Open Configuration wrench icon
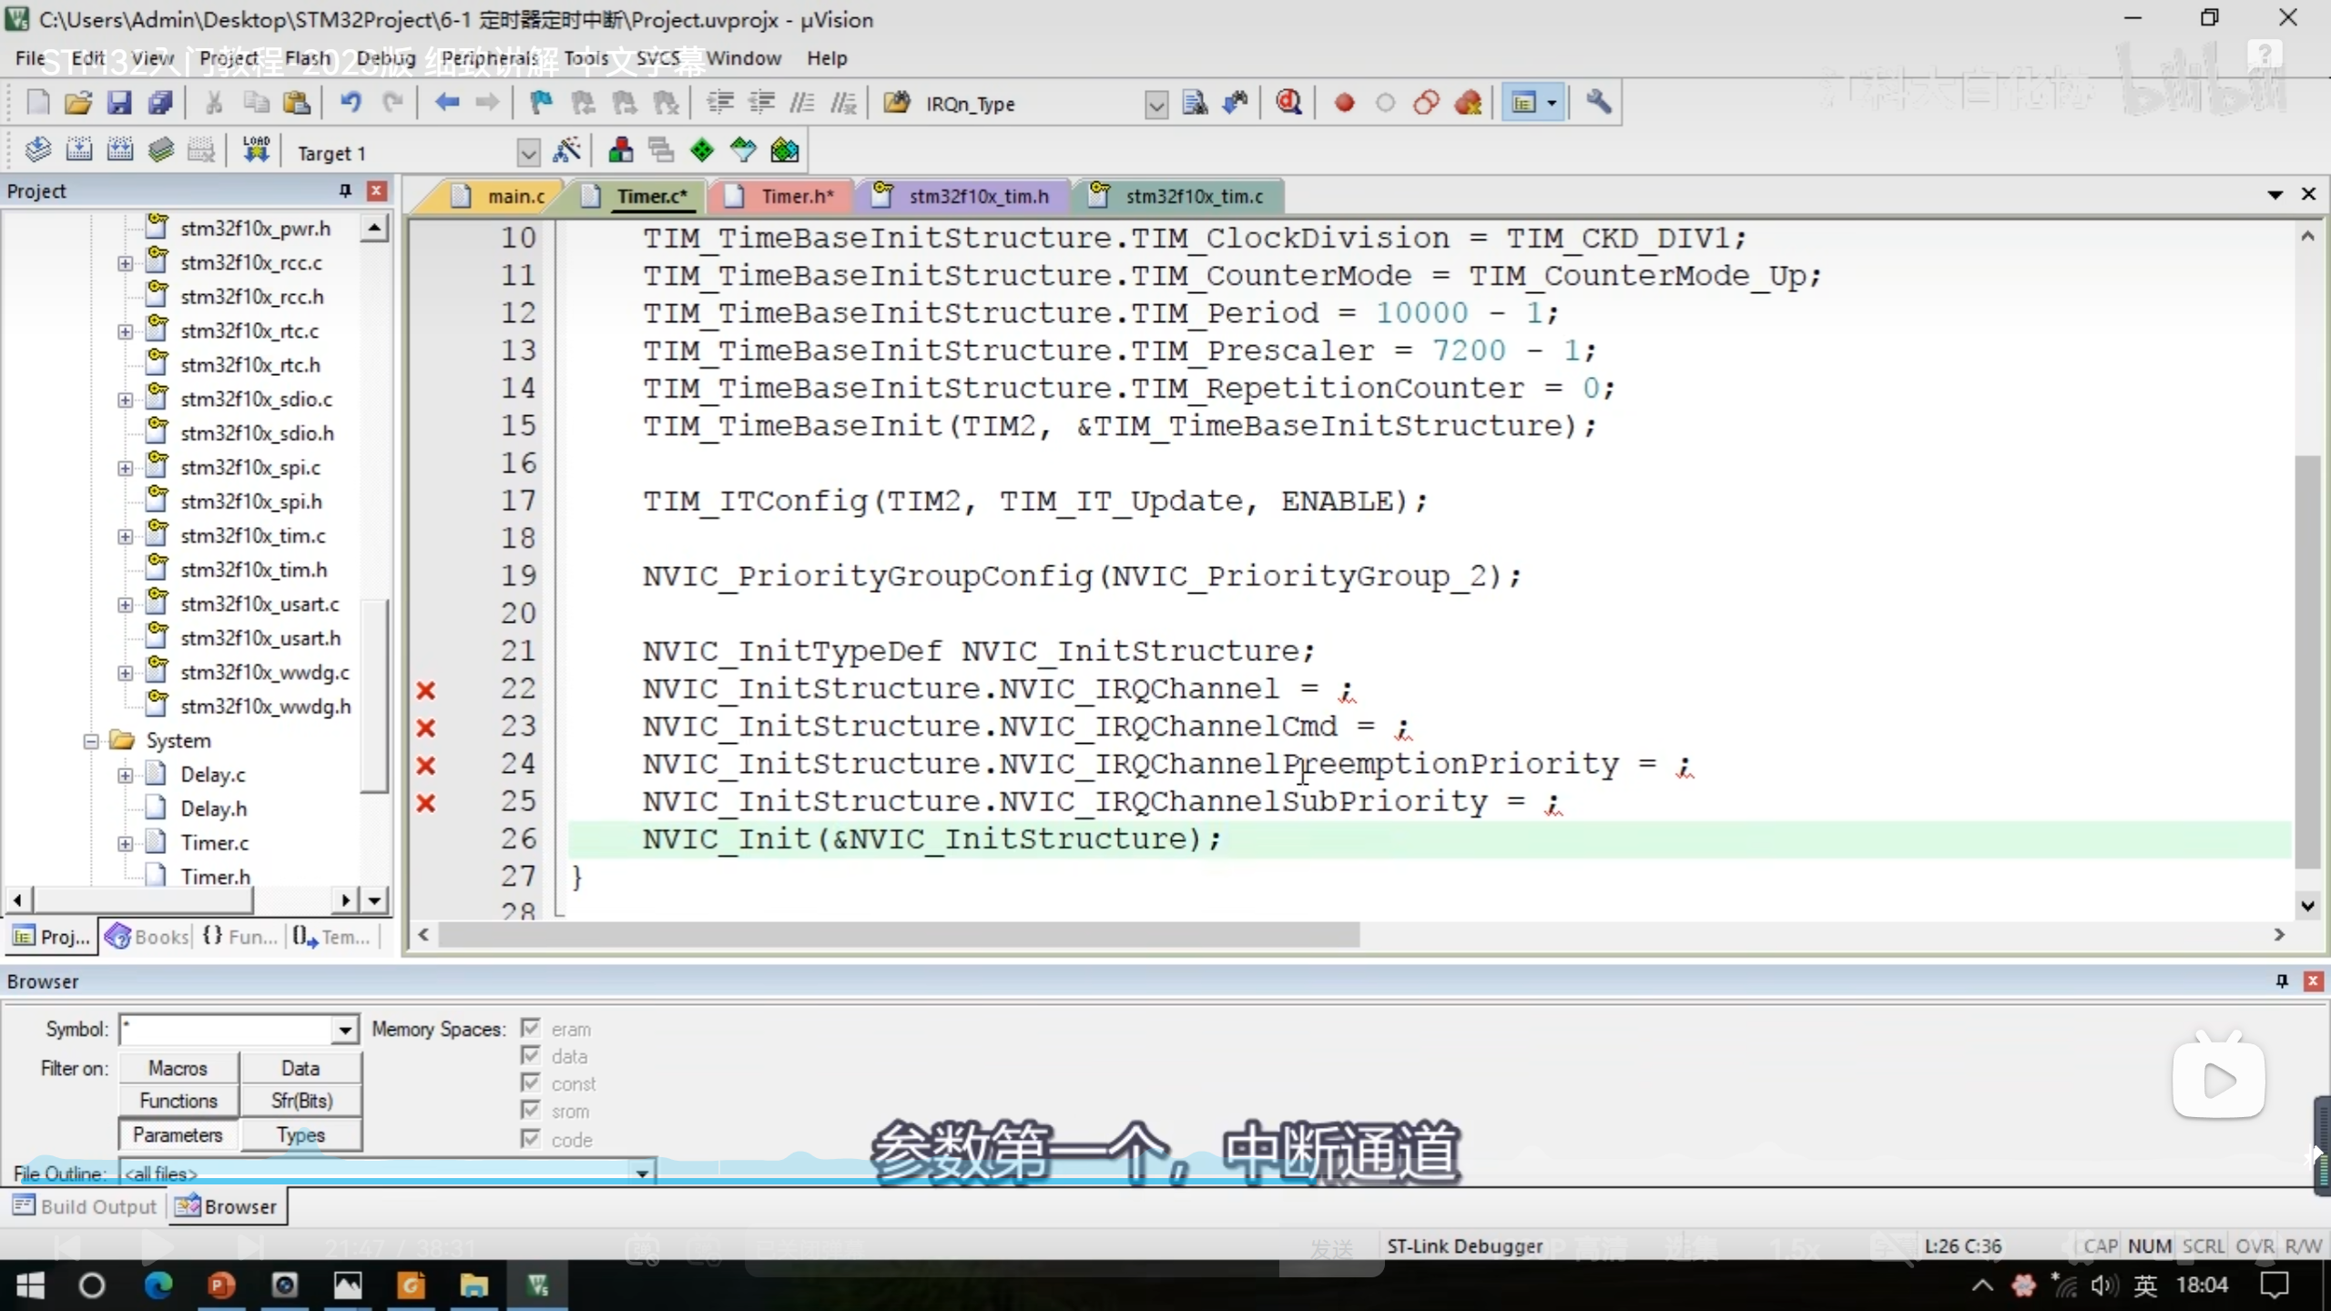 pos(1599,103)
